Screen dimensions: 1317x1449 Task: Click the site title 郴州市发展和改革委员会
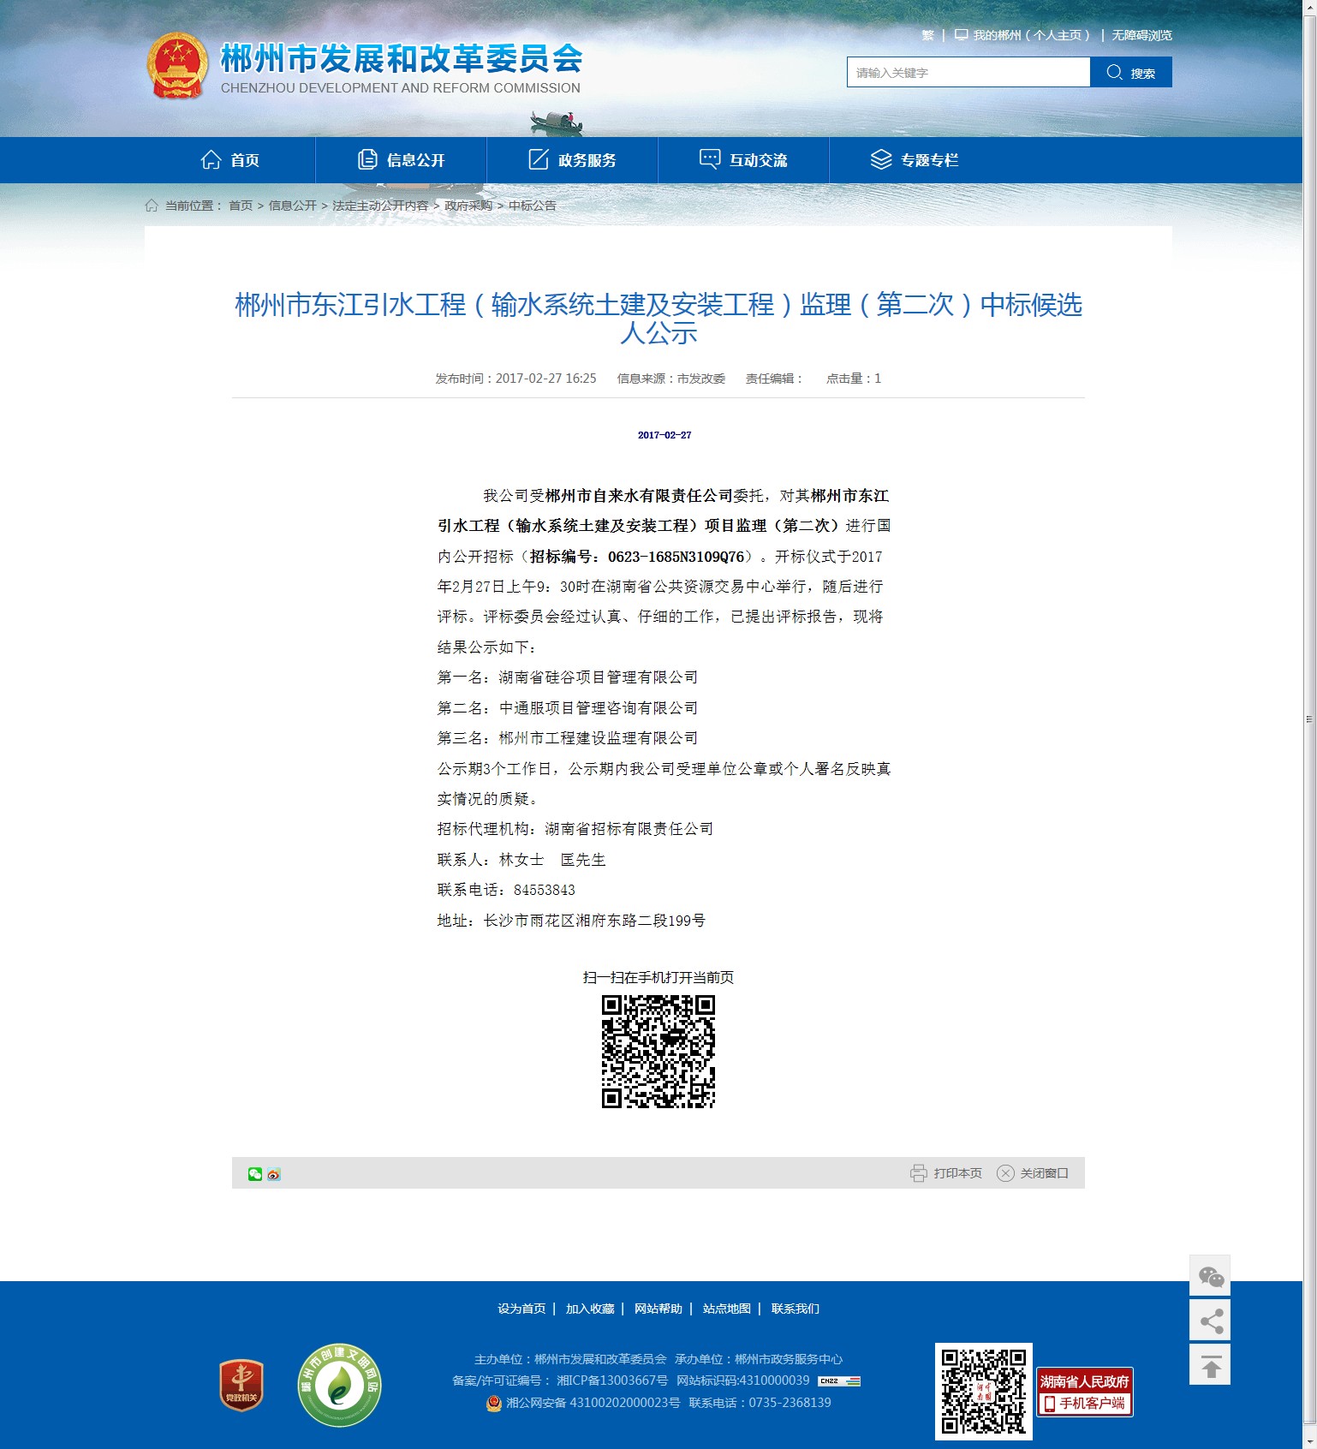(402, 59)
